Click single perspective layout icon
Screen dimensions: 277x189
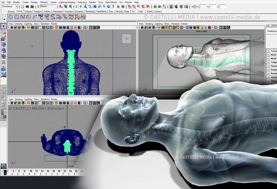point(3,88)
